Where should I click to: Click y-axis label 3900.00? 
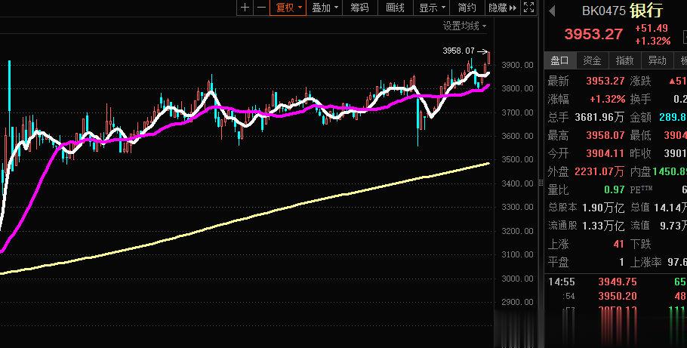(x=517, y=65)
